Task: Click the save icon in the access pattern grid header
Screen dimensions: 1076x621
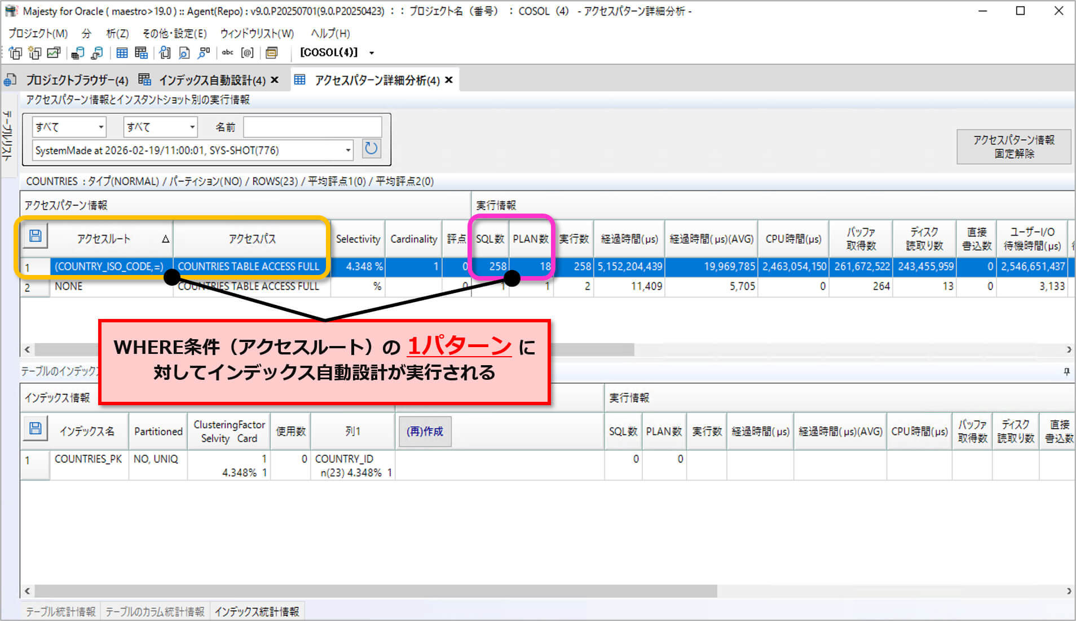Action: click(35, 237)
